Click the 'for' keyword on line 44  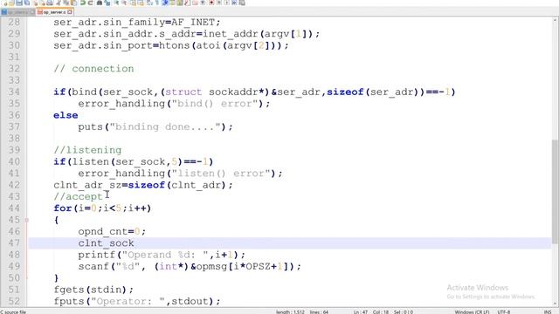pyautogui.click(x=63, y=208)
